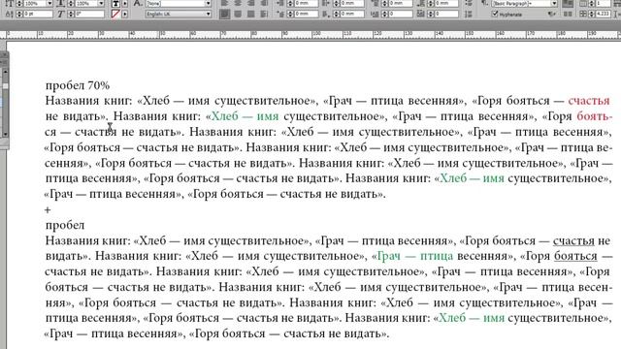Click the Justify Center icon

click(x=238, y=15)
